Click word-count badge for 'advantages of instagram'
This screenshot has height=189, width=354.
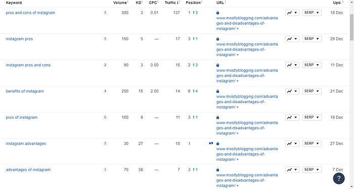pyautogui.click(x=105, y=170)
